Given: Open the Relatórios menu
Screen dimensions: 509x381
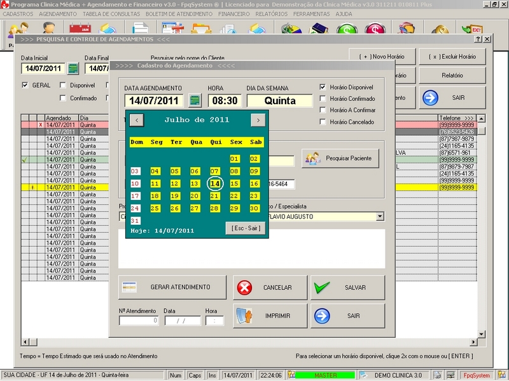Looking at the screenshot, I should tap(271, 13).
